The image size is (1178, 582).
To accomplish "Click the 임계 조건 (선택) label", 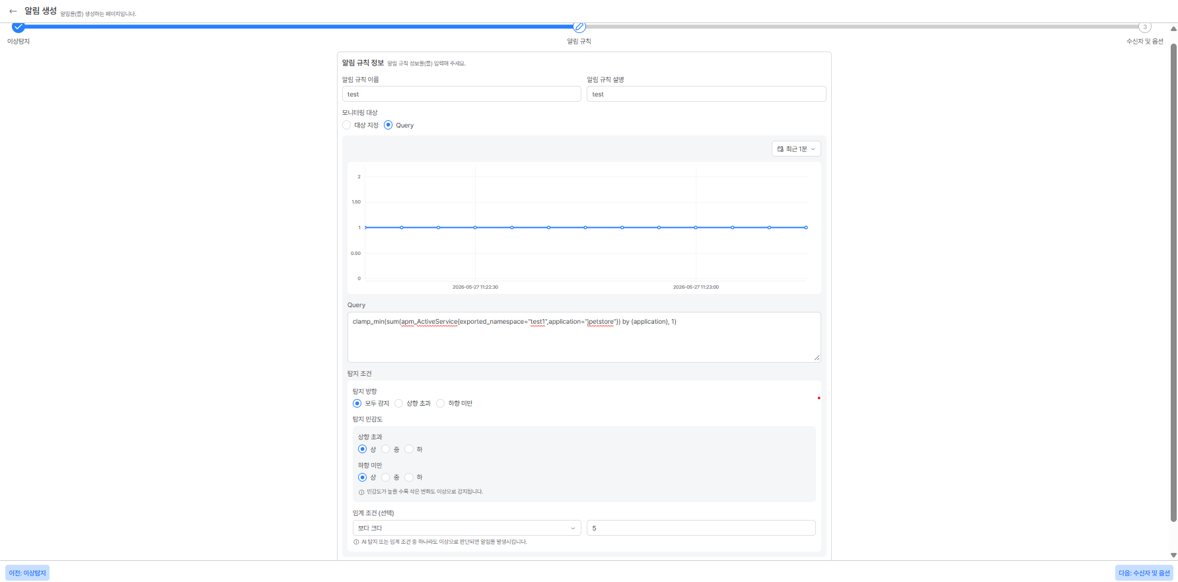I will point(373,513).
